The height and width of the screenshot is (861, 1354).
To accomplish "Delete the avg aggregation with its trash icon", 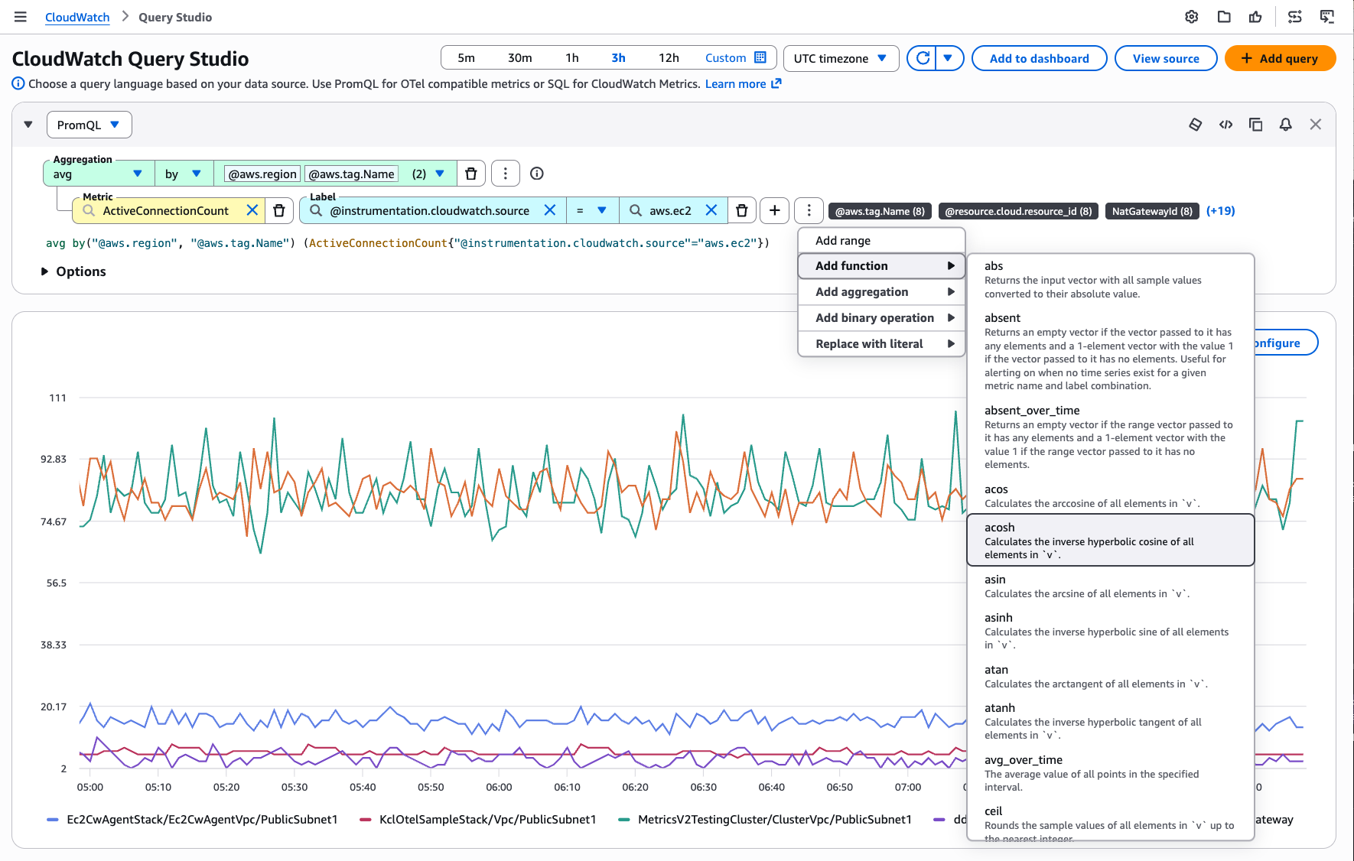I will click(x=471, y=174).
